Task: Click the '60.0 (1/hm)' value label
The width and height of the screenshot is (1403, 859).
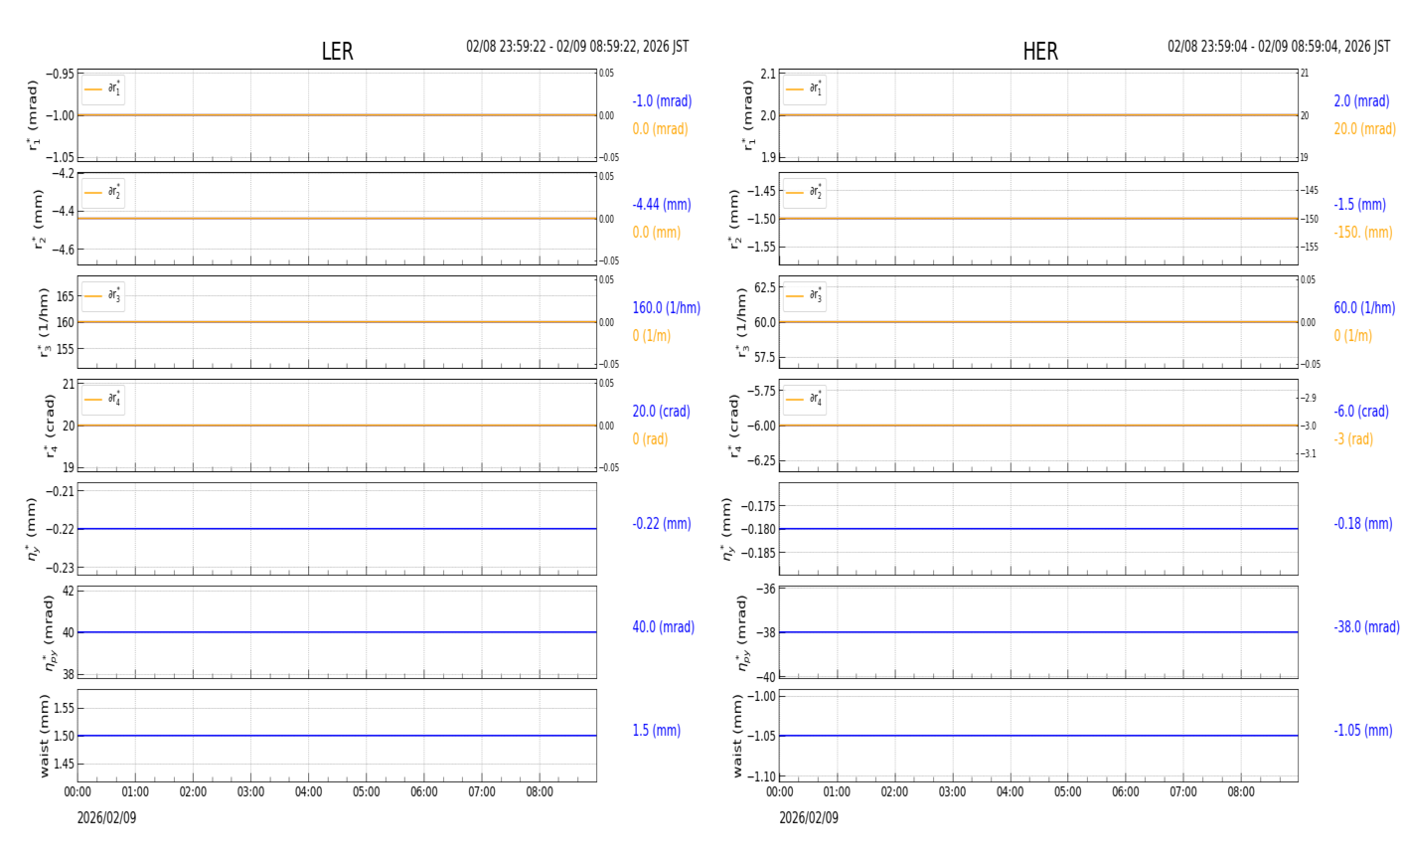Action: click(x=1364, y=308)
